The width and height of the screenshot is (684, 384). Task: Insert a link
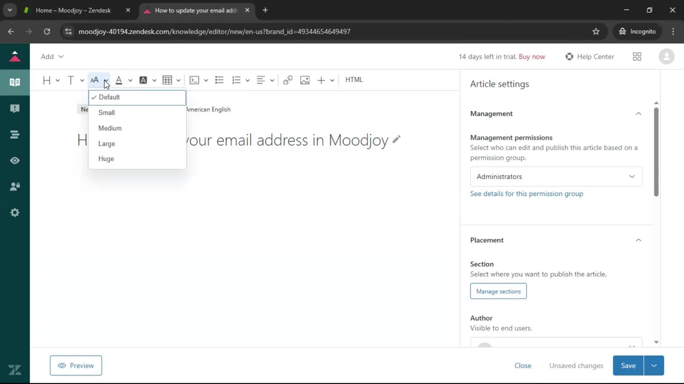pos(288,80)
